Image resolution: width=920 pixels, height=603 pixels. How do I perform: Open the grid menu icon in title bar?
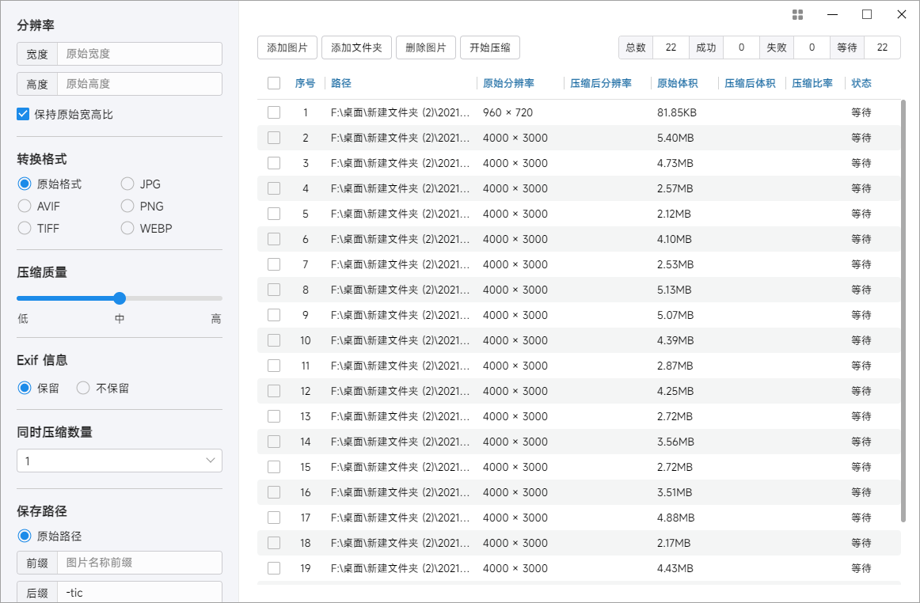(797, 15)
